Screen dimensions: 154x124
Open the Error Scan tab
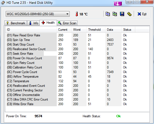pos(67,23)
